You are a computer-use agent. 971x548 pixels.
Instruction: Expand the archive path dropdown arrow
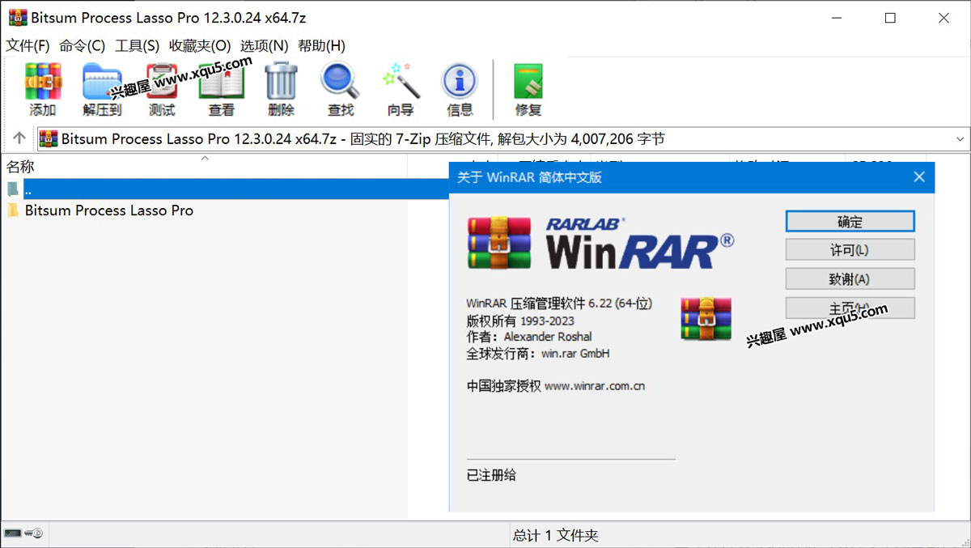(x=960, y=139)
